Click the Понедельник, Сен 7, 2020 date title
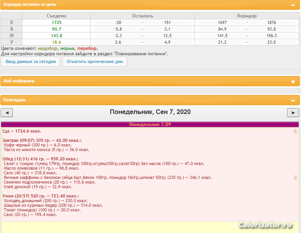Image resolution: width=301 pixels, height=233 pixels. [150, 112]
